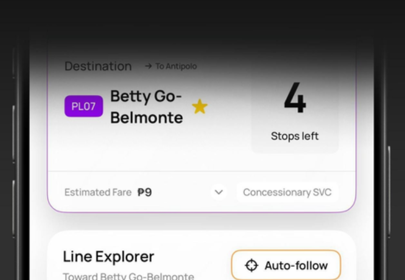Click the large number 4
405x280 pixels.
coord(294,100)
